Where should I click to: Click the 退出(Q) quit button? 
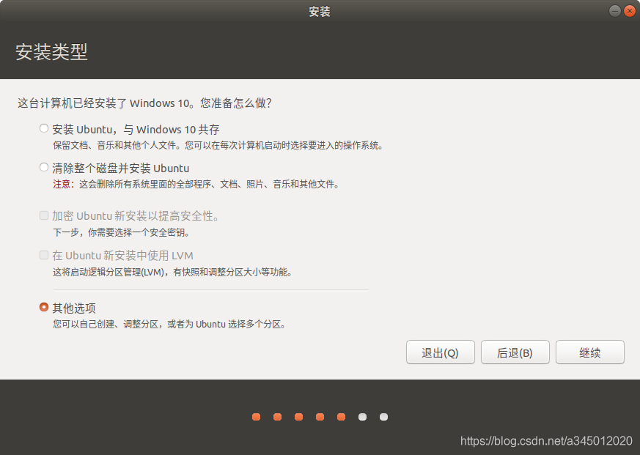coord(441,352)
